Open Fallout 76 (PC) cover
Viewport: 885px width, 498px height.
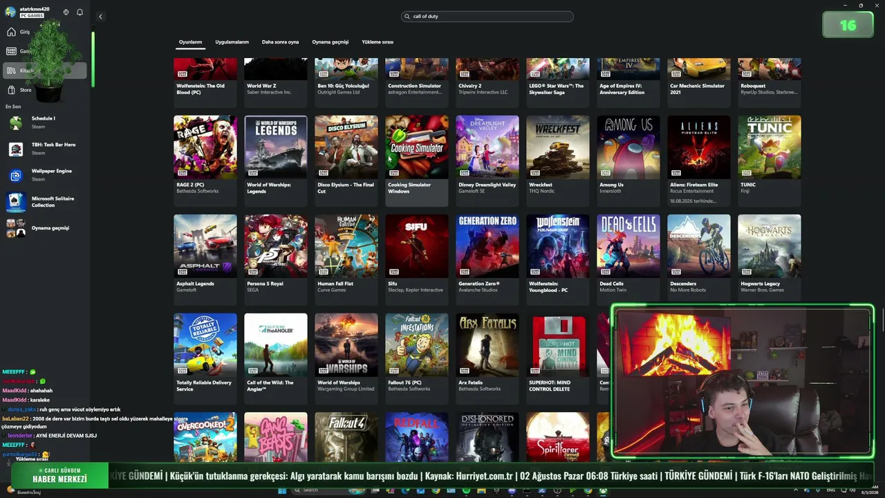click(417, 345)
